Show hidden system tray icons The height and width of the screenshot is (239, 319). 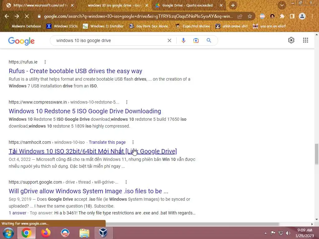[265, 233]
